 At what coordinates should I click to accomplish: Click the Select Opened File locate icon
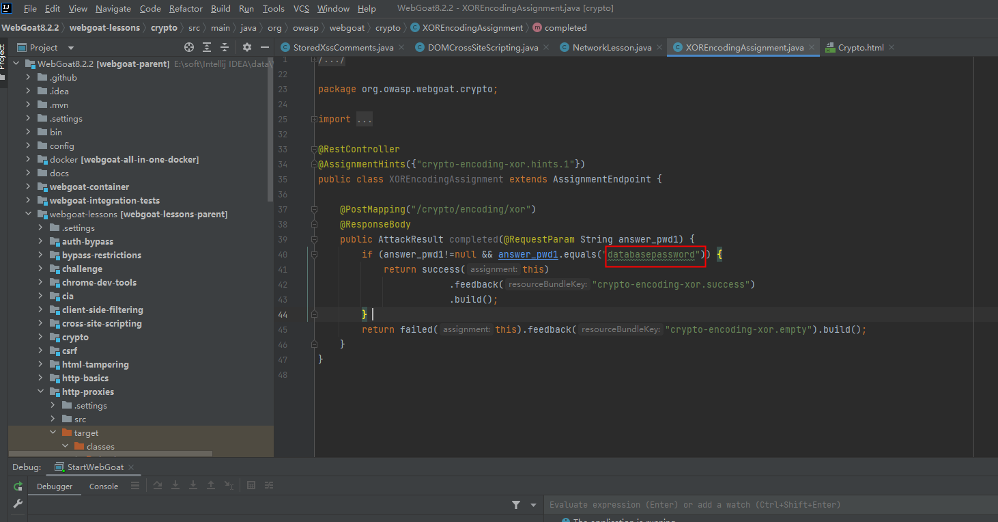pos(189,47)
